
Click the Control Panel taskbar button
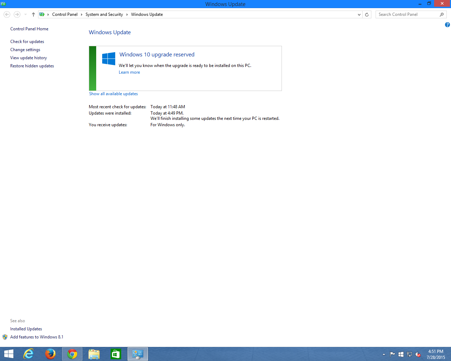click(x=138, y=354)
